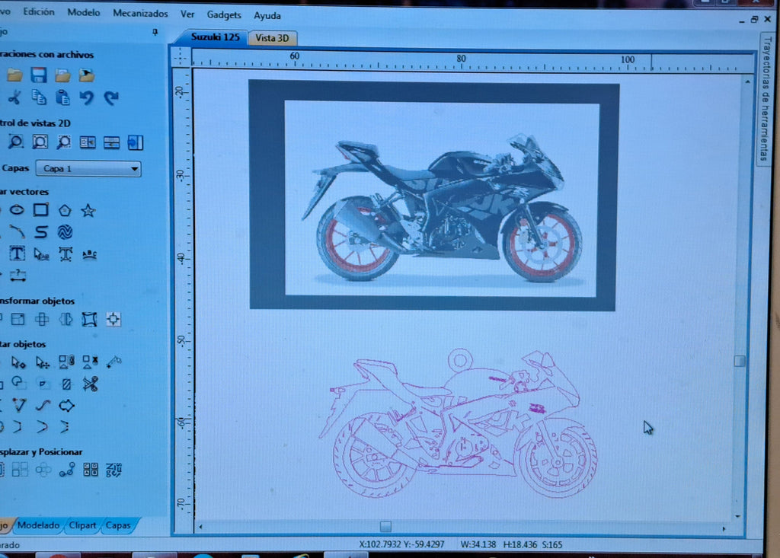Cut selection with scissors icon
Screen dimensions: 780x558
(14, 97)
